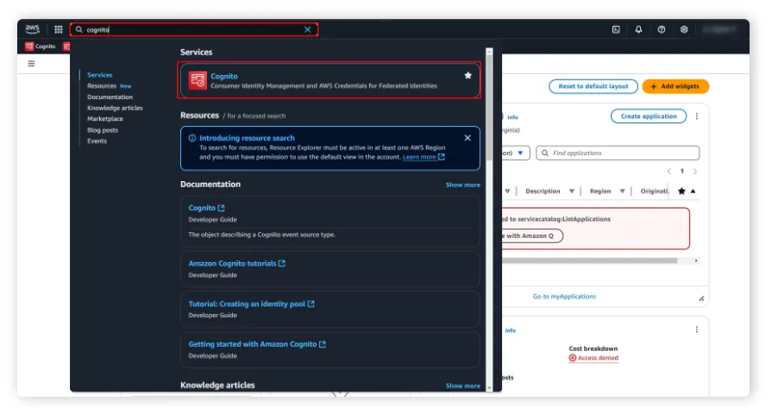
Task: Click the scroll-up arrow of results scrollbar
Action: 489,51
